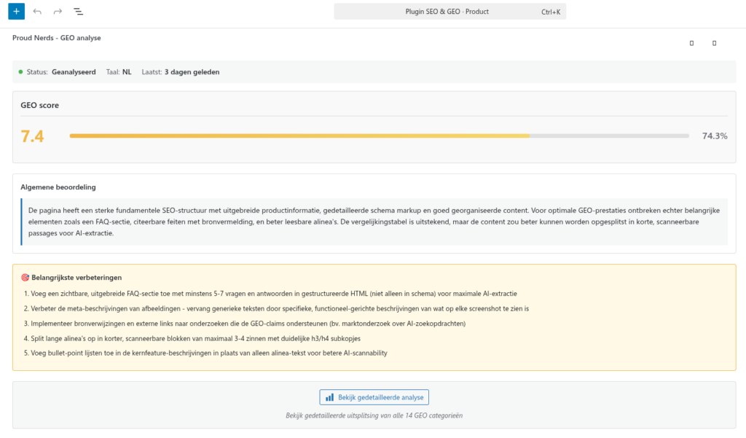Screen dimensions: 746x438
Task: Click the rightmost small icon in GEO panel header
Action: 714,44
